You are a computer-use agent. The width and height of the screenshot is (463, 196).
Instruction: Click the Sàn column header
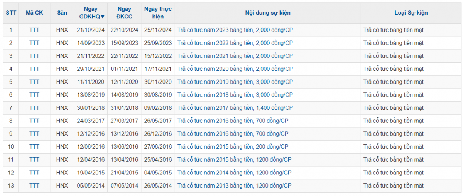[x=62, y=13]
